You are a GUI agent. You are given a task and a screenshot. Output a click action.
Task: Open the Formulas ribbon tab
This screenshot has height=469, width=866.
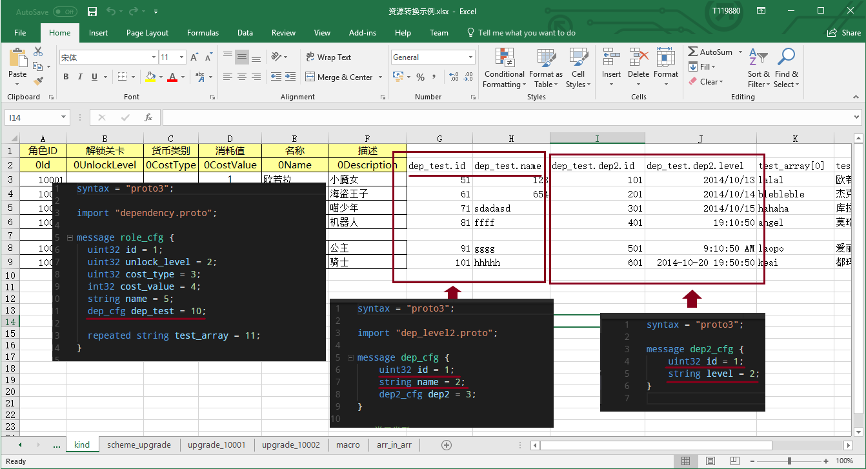point(203,33)
